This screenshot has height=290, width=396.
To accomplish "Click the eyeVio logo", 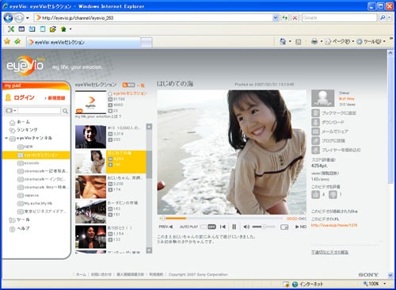I will [25, 65].
